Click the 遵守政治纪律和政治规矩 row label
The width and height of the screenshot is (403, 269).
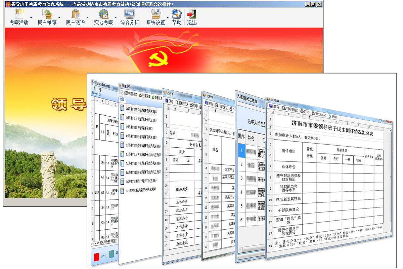pos(288,177)
